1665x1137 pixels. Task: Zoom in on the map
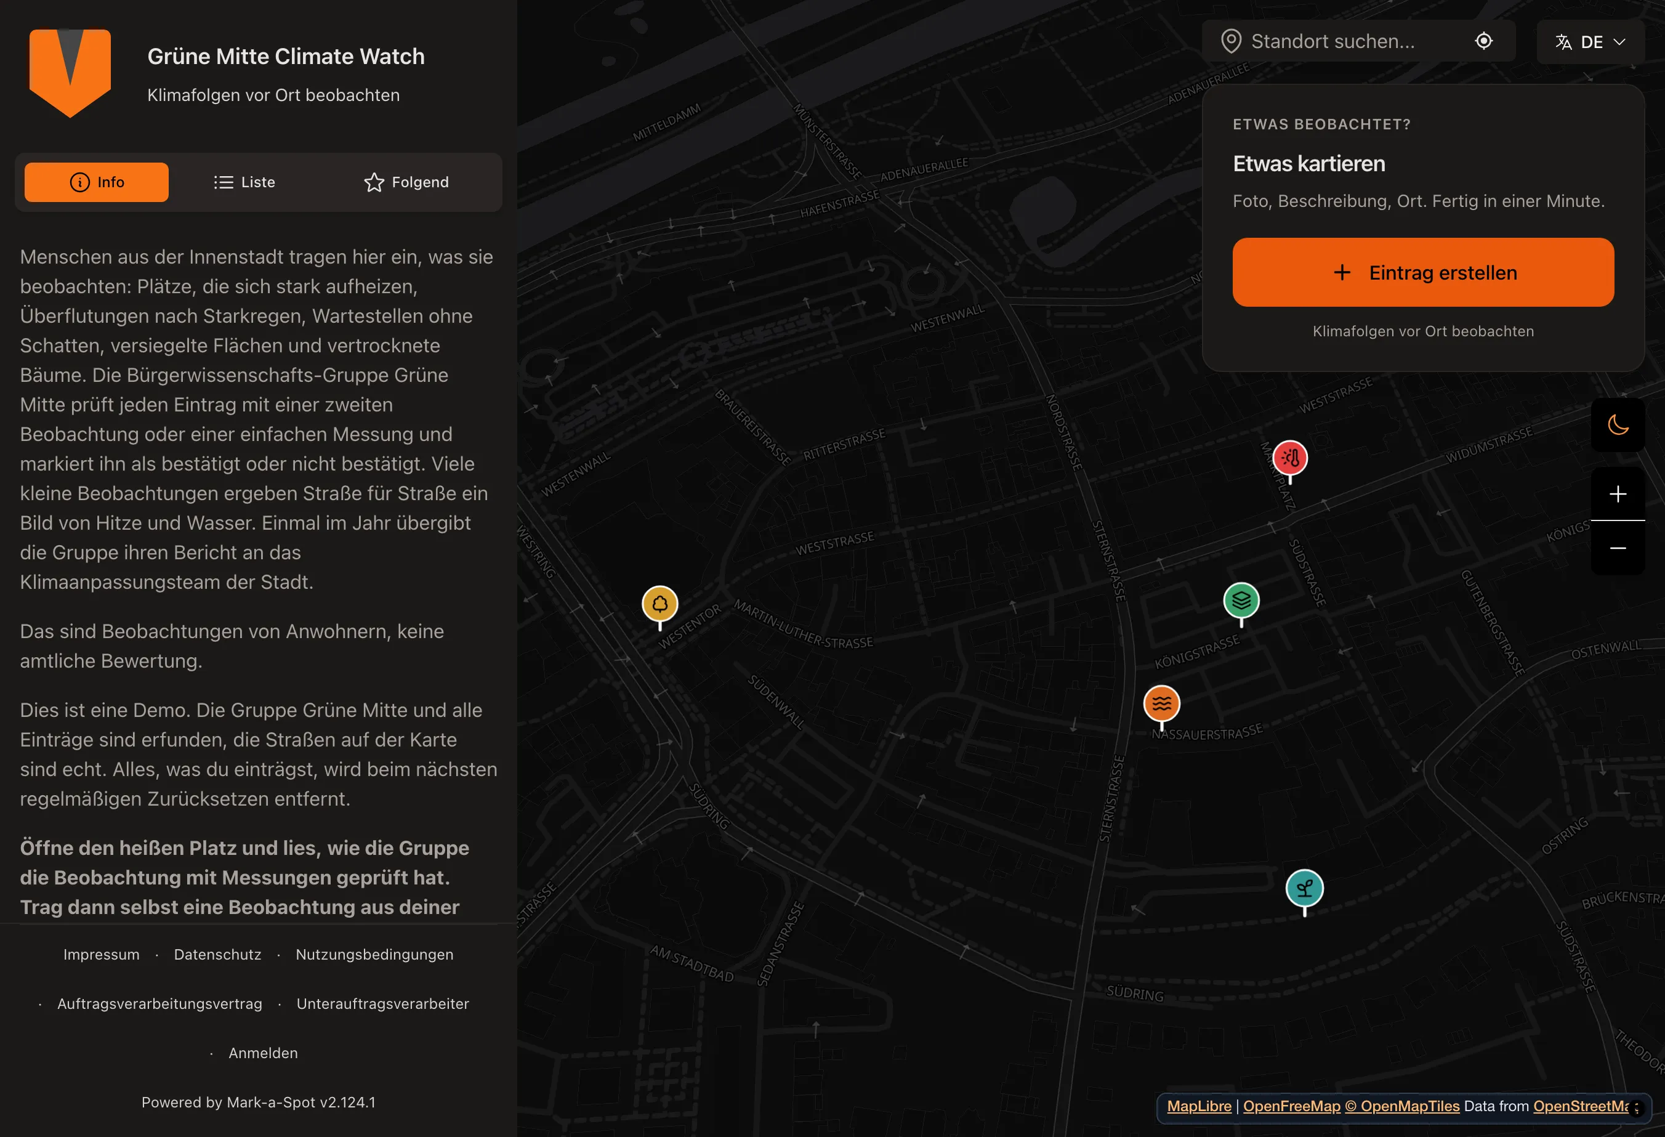pos(1618,495)
